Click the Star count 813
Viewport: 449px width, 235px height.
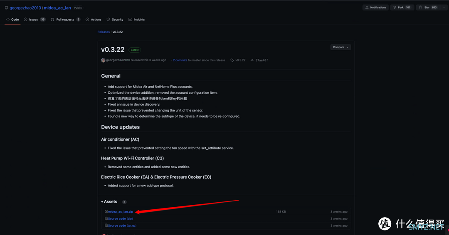coord(434,7)
